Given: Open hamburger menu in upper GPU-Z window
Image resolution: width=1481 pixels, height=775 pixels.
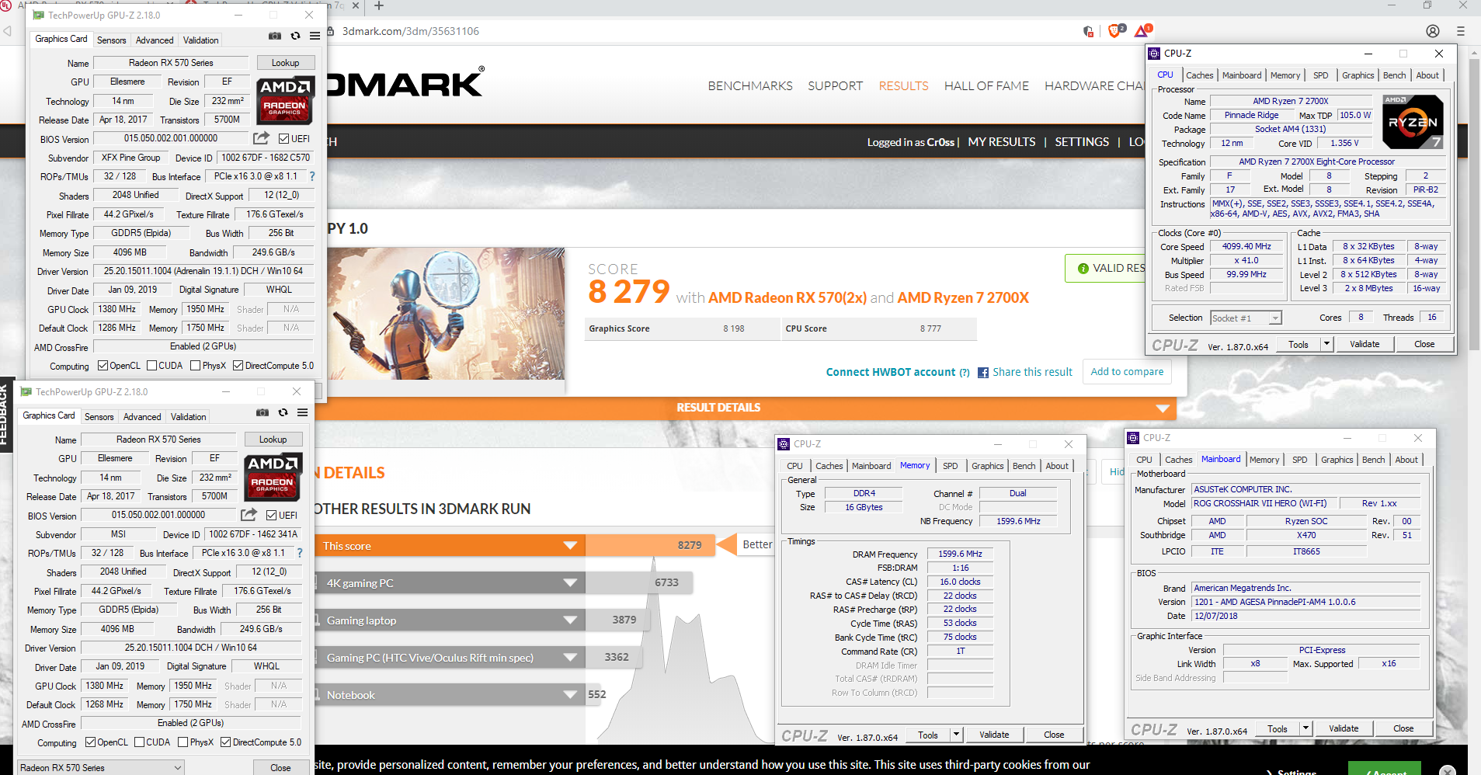Looking at the screenshot, I should [x=315, y=36].
